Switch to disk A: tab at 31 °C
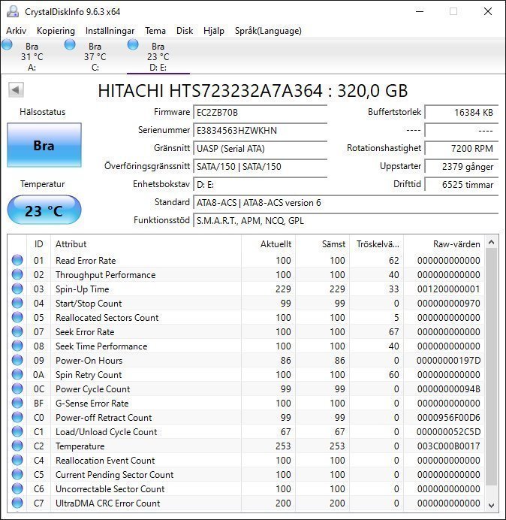The width and height of the screenshot is (506, 520). 32,56
